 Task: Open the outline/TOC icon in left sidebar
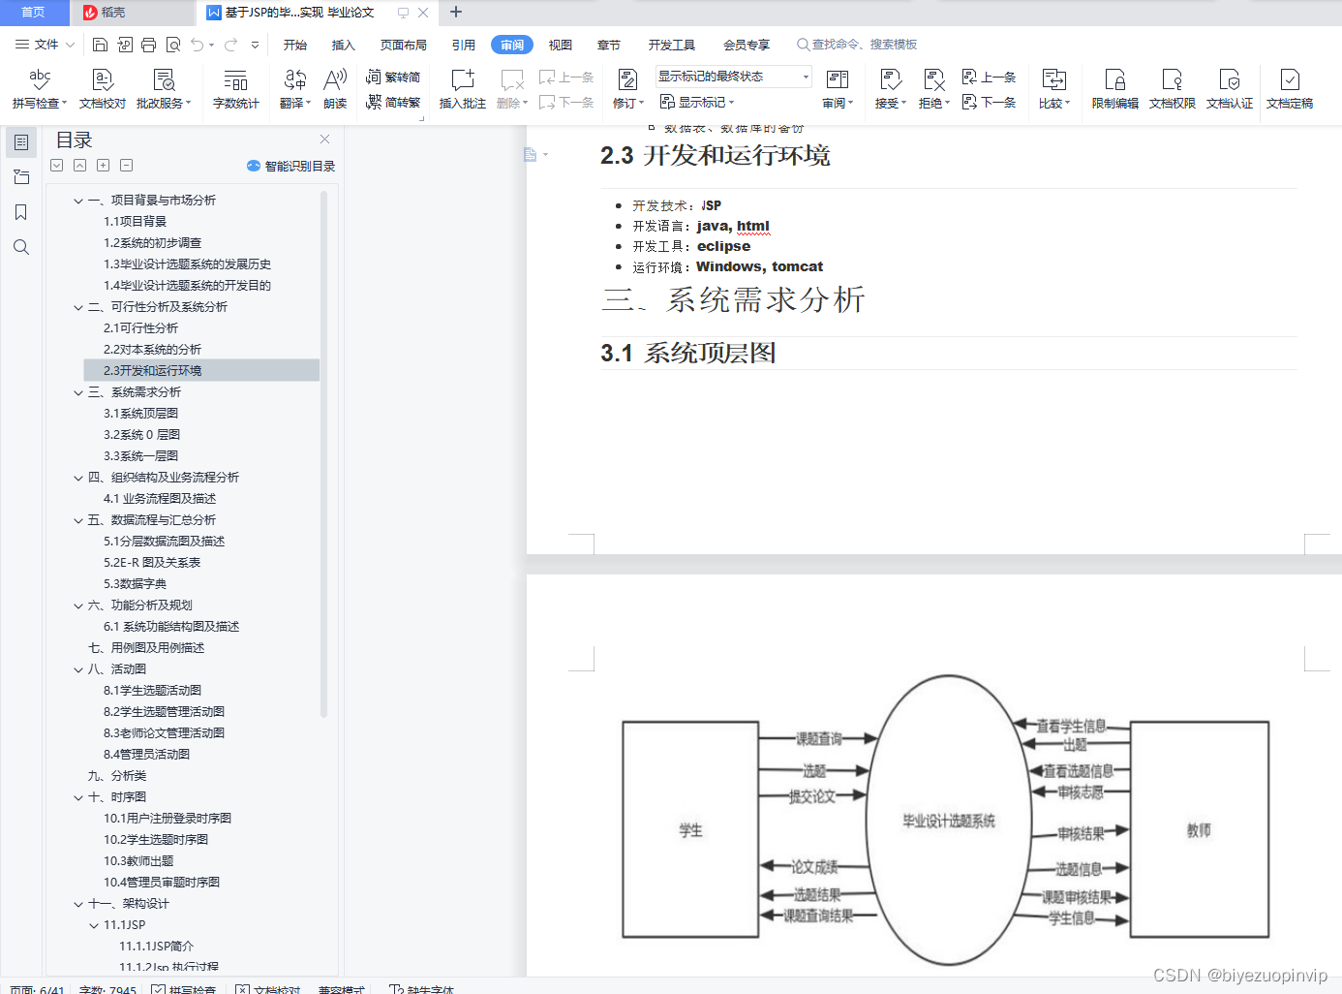[x=20, y=142]
